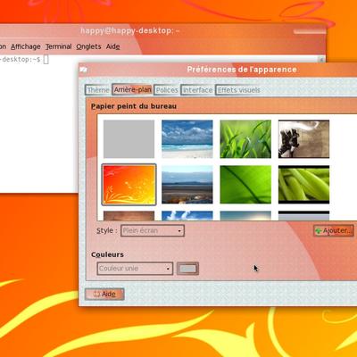The height and width of the screenshot is (357, 357).
Task: Choose the green bean pods wallpaper
Action: pyautogui.click(x=303, y=185)
